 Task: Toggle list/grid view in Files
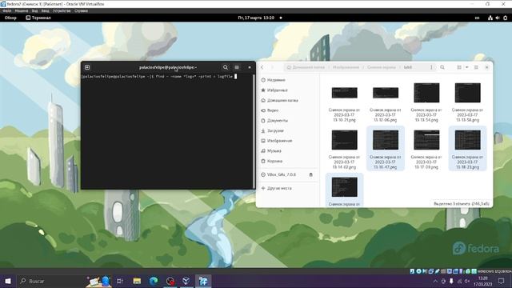pos(459,67)
